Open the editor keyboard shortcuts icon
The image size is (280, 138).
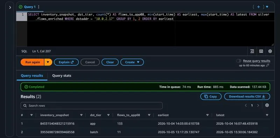point(261,51)
